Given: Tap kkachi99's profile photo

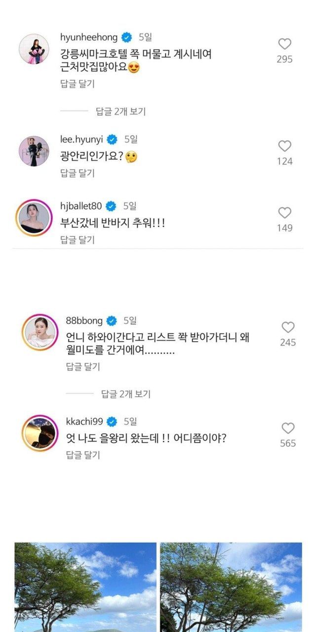Looking at the screenshot, I should tap(39, 433).
